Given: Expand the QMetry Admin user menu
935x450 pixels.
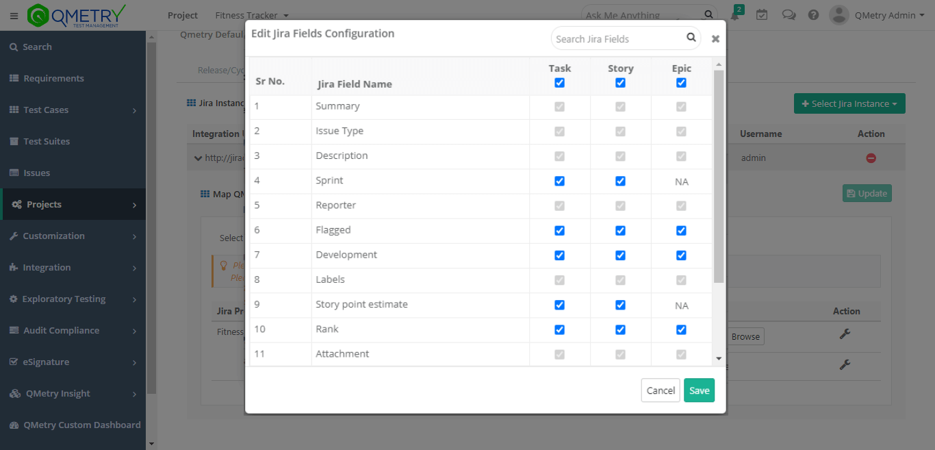Looking at the screenshot, I should tap(882, 15).
